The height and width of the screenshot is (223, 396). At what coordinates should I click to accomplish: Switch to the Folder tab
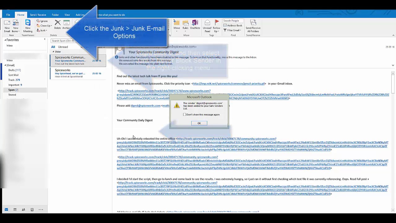(55, 15)
